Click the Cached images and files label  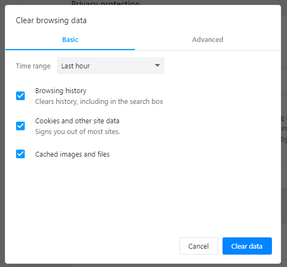pyautogui.click(x=73, y=154)
